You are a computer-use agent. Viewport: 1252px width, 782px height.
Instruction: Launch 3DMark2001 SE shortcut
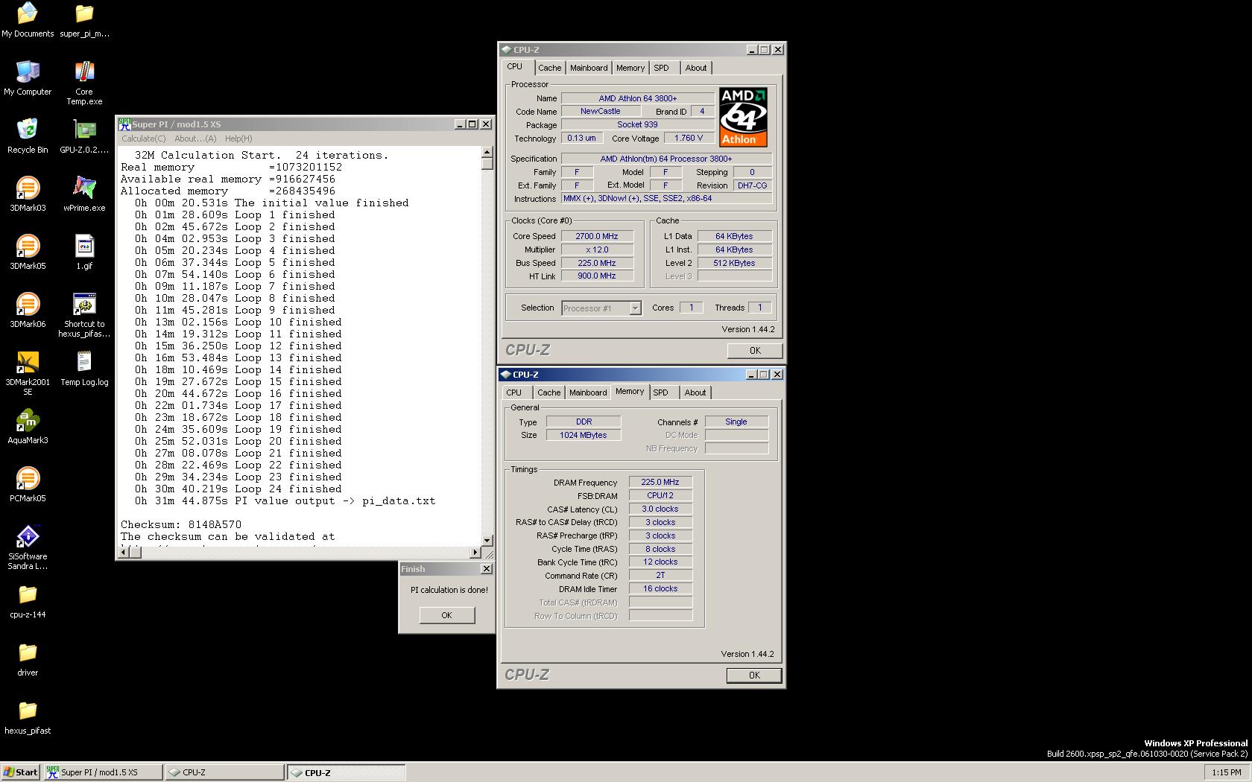(28, 372)
